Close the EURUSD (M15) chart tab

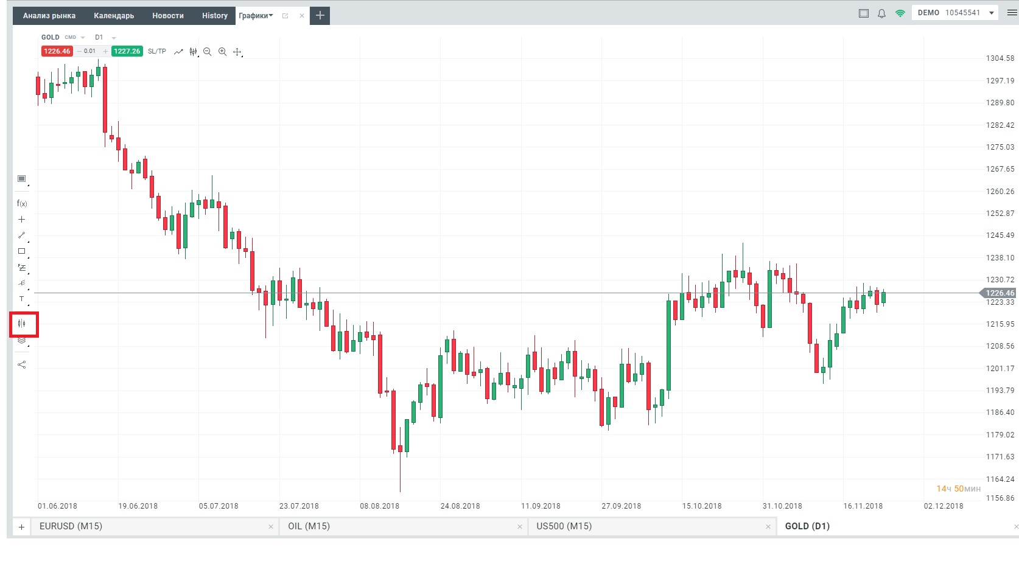point(271,527)
